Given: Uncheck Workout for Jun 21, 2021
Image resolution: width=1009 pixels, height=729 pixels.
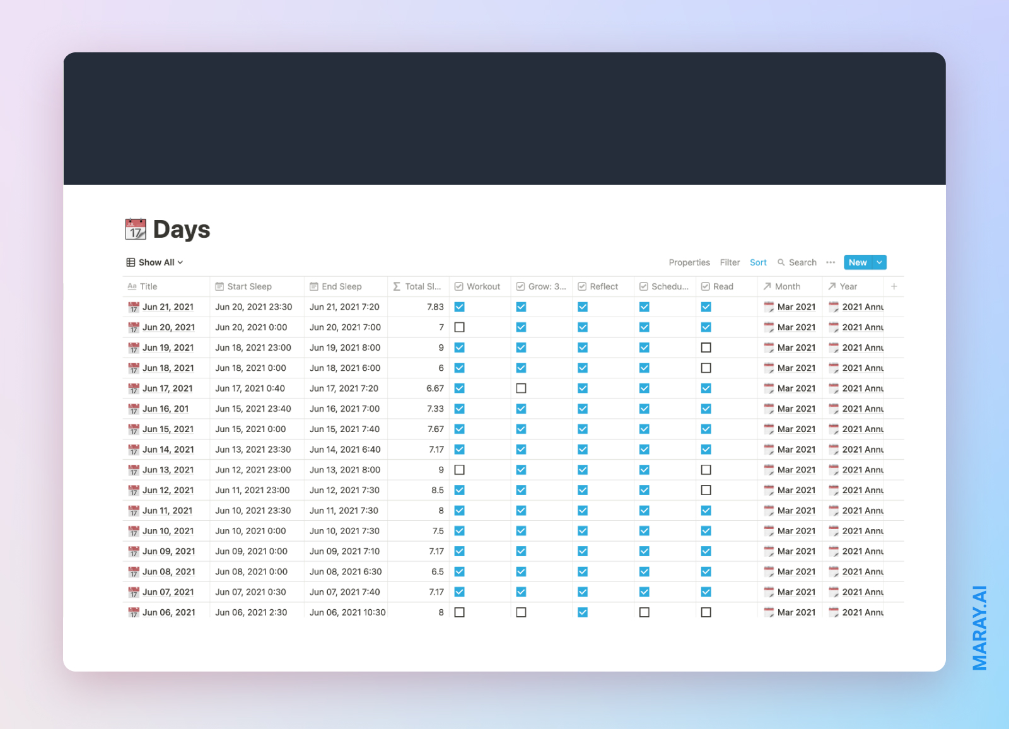Looking at the screenshot, I should [x=460, y=307].
